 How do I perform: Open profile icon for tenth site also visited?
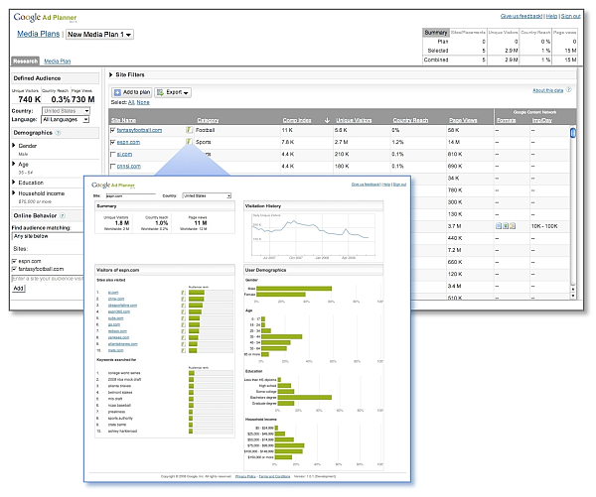pyautogui.click(x=183, y=350)
